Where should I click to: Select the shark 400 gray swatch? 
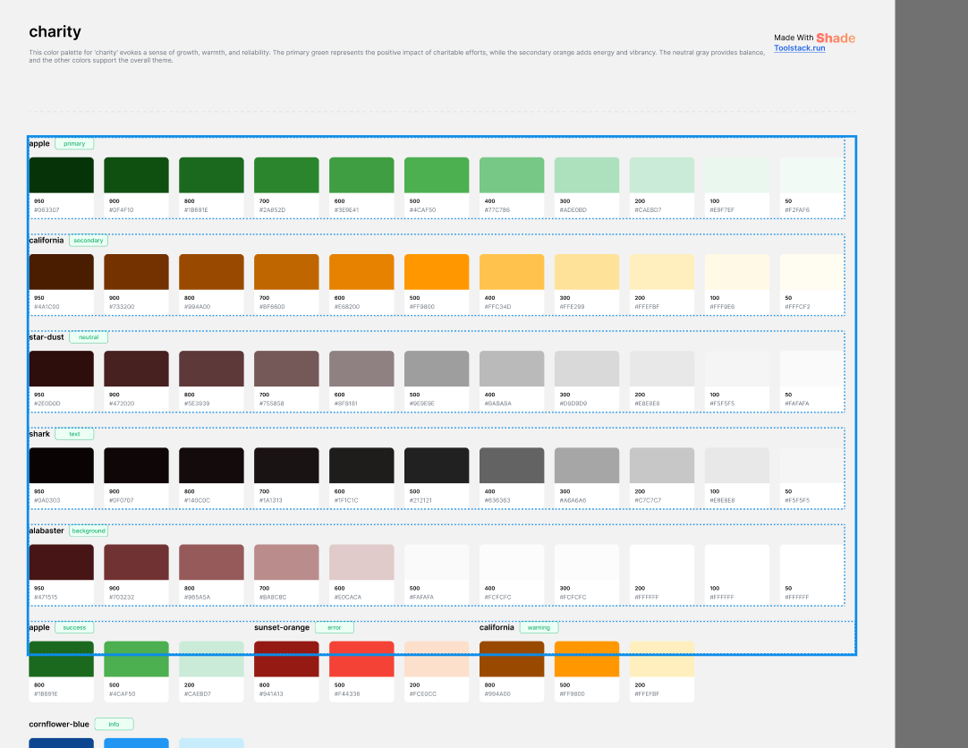tap(512, 466)
